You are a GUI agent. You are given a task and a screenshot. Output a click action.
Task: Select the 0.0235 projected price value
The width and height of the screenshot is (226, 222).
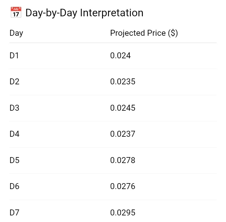point(123,82)
